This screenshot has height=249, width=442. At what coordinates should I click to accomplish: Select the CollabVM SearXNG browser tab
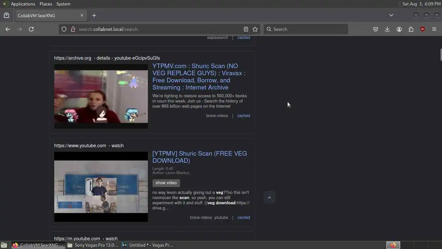point(50,16)
